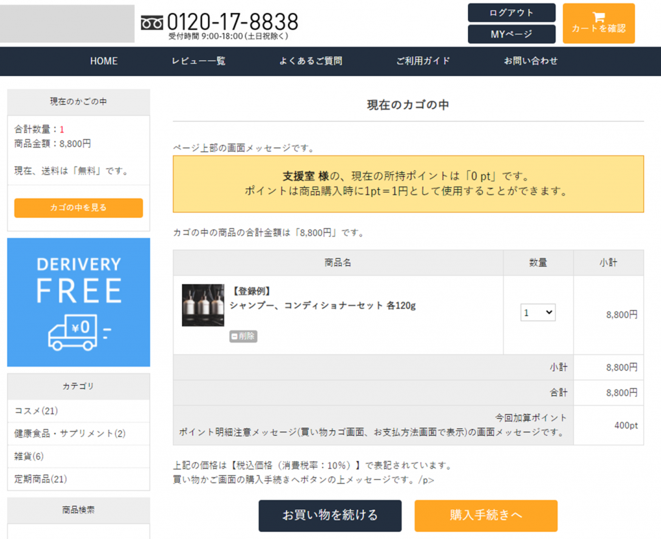Open the quantity dropdown for the item
Viewport: 661px width, 539px height.
(538, 312)
